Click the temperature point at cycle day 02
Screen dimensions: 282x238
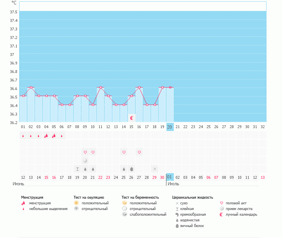tap(31, 87)
